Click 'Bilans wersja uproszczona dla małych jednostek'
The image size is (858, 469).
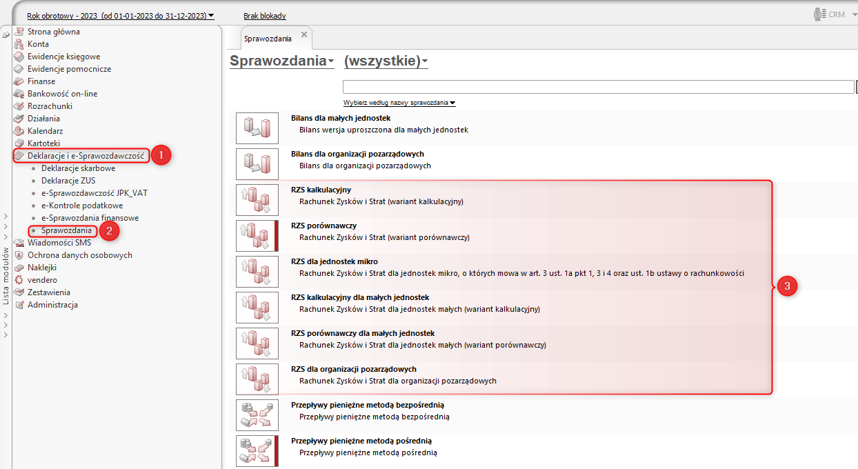(x=383, y=130)
